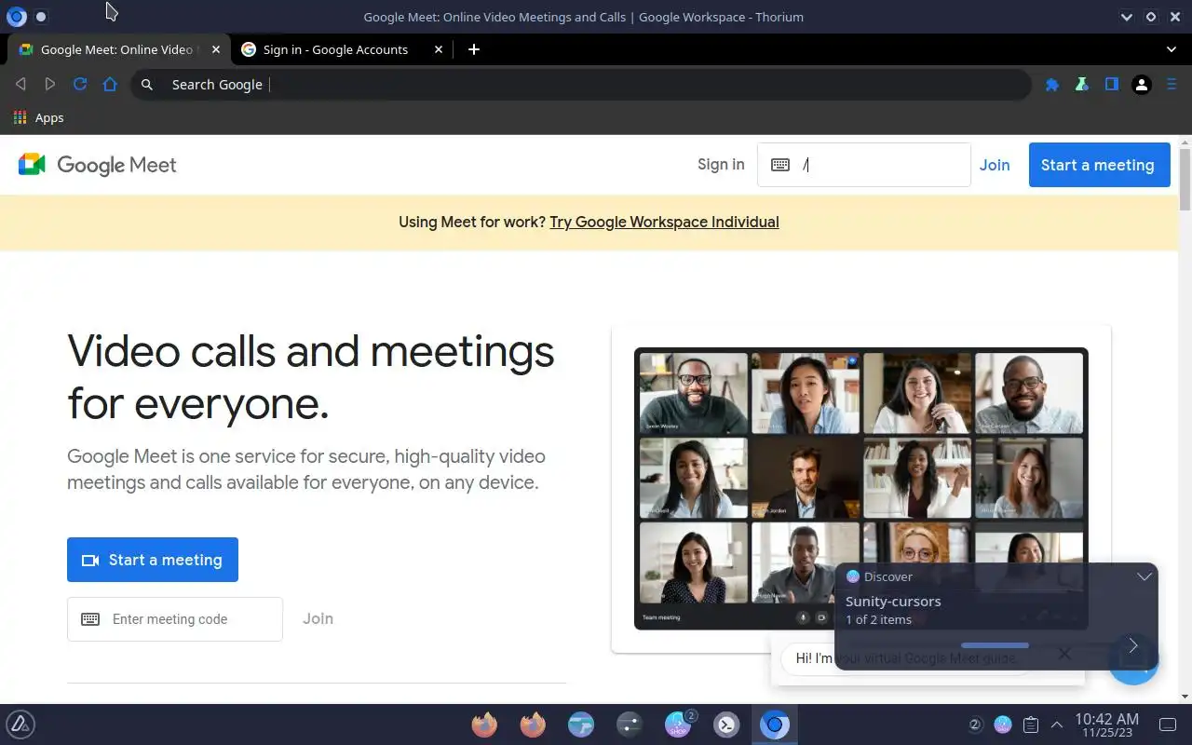Close the Google Meet tab

(x=216, y=49)
